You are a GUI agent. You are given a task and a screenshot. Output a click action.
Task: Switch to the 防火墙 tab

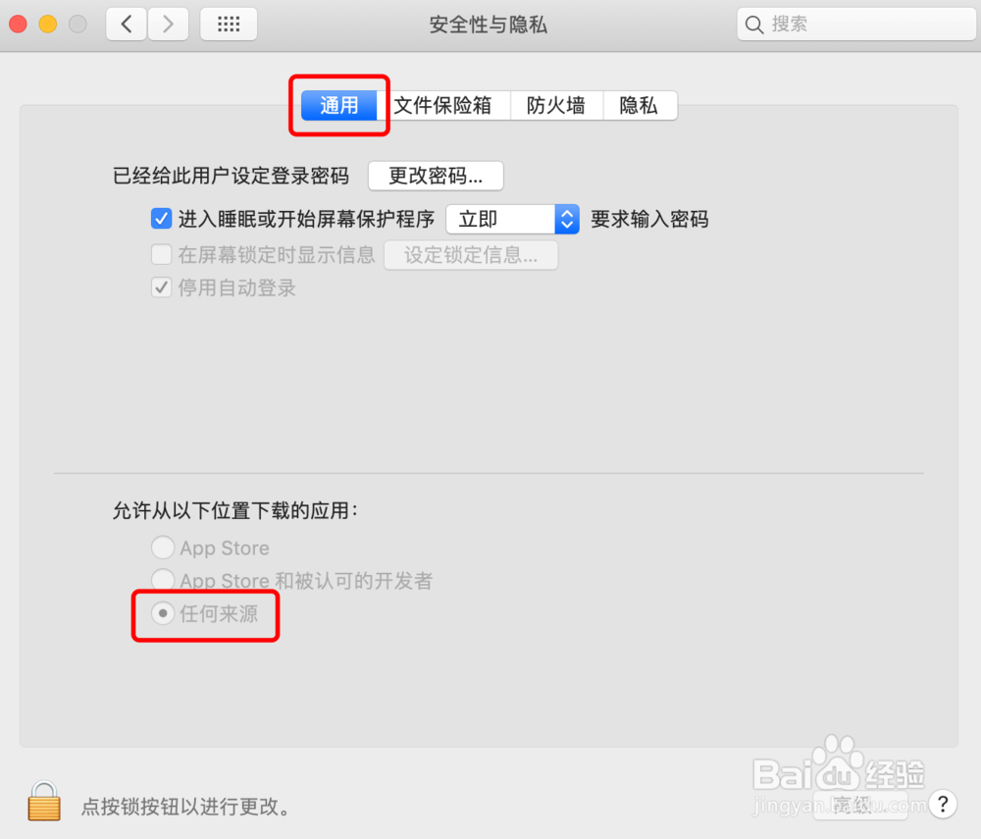coord(556,105)
